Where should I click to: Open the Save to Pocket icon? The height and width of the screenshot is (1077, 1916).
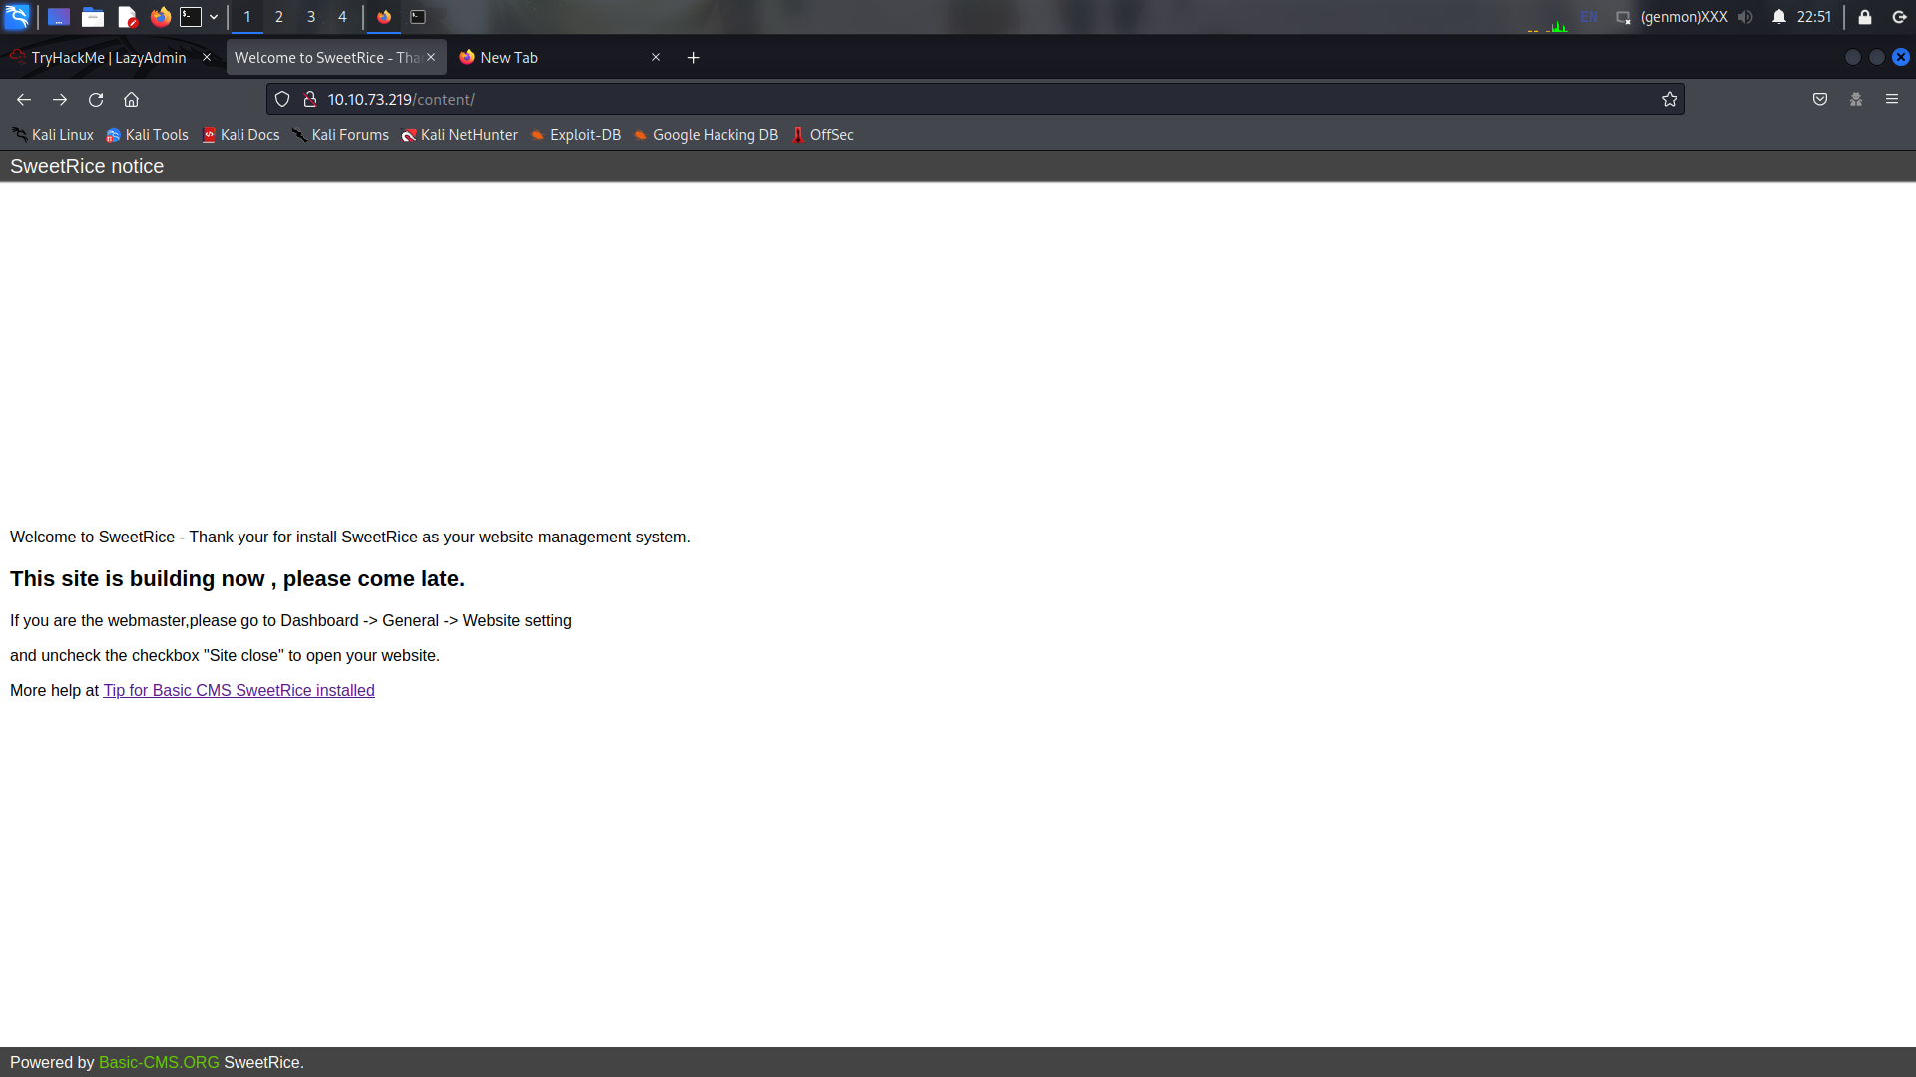click(1820, 99)
